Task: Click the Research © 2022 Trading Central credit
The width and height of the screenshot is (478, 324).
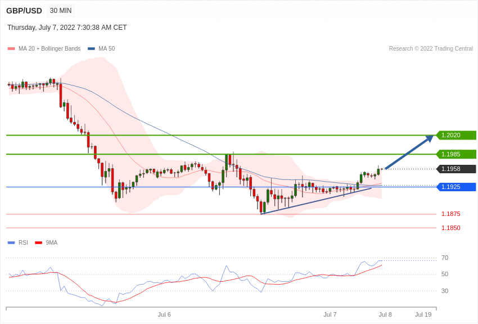Action: pos(431,48)
